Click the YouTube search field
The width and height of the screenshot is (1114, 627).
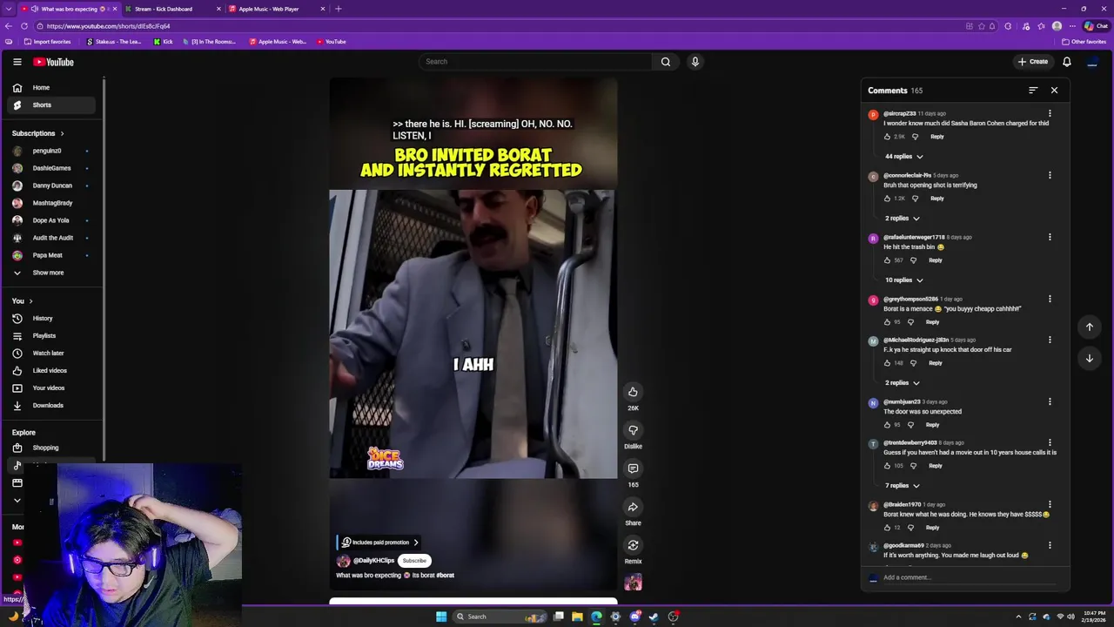pyautogui.click(x=534, y=62)
